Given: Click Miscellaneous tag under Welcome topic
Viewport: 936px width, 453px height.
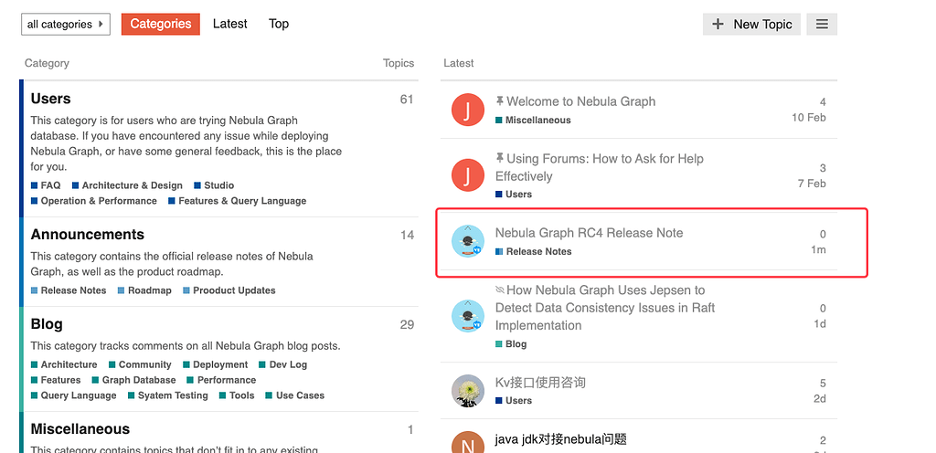Looking at the screenshot, I should pos(533,120).
